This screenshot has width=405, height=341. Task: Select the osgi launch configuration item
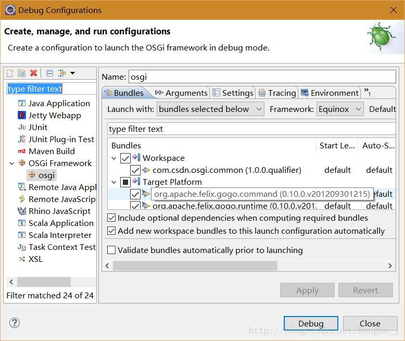click(46, 175)
